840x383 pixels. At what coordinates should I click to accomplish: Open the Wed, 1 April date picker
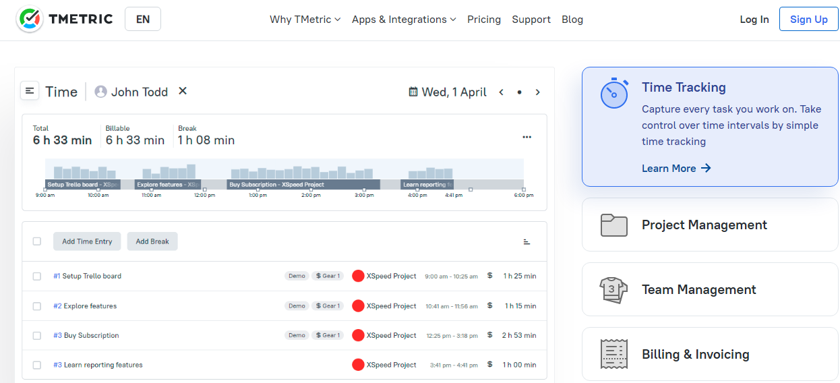click(448, 92)
